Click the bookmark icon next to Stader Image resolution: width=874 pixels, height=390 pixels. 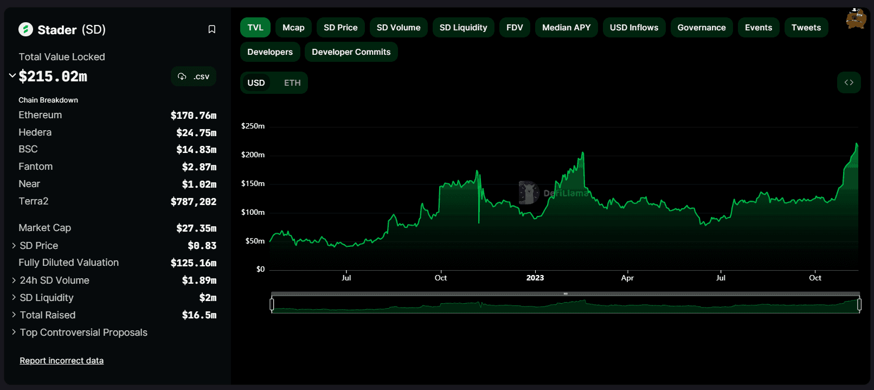[x=212, y=29]
